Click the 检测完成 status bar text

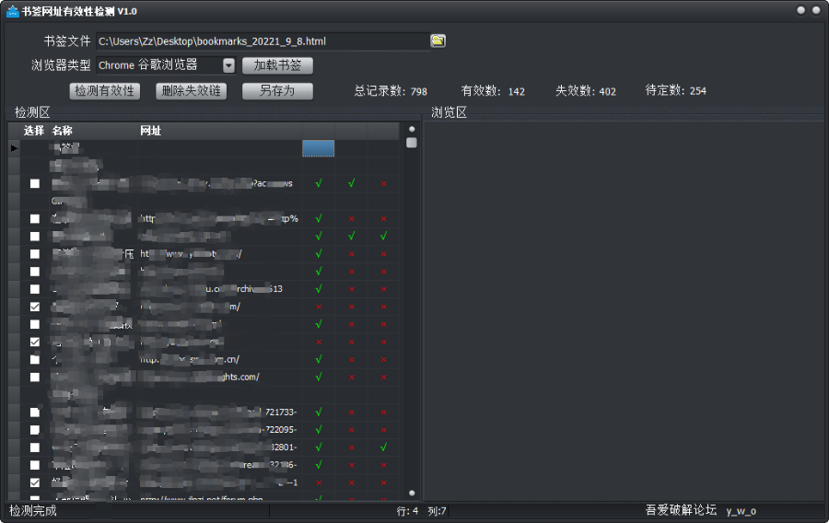click(x=33, y=511)
